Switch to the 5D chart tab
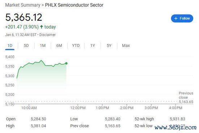The width and height of the screenshot is (199, 133). point(26,46)
